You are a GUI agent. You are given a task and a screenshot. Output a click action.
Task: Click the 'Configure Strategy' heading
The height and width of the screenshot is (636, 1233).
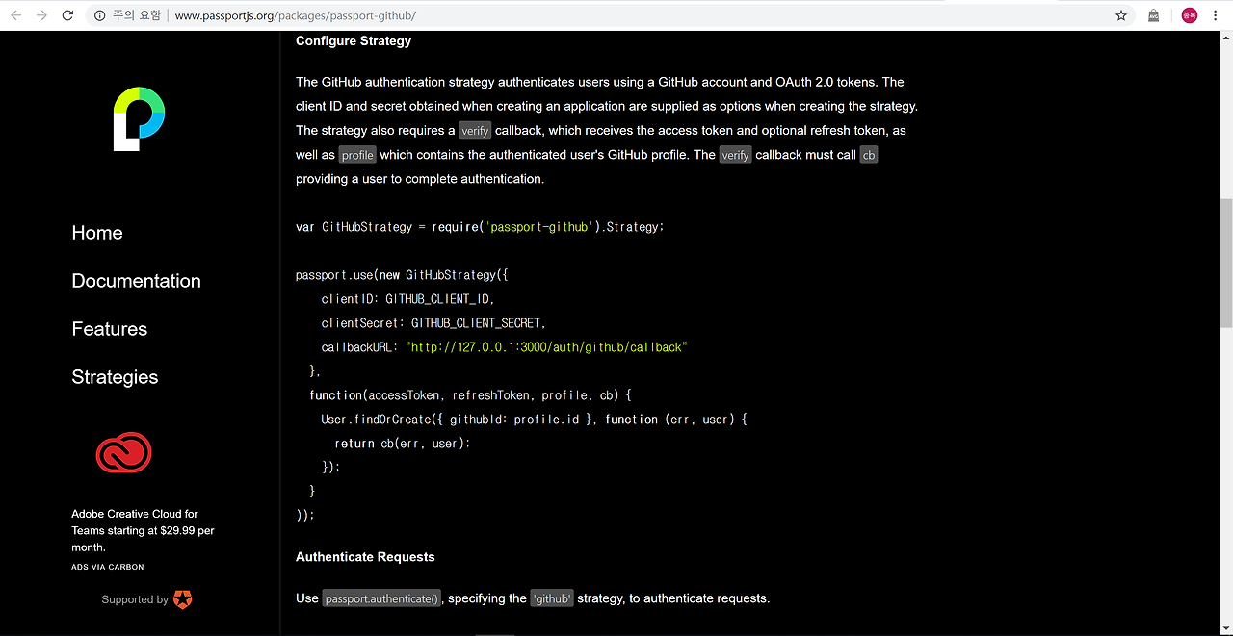(x=354, y=40)
